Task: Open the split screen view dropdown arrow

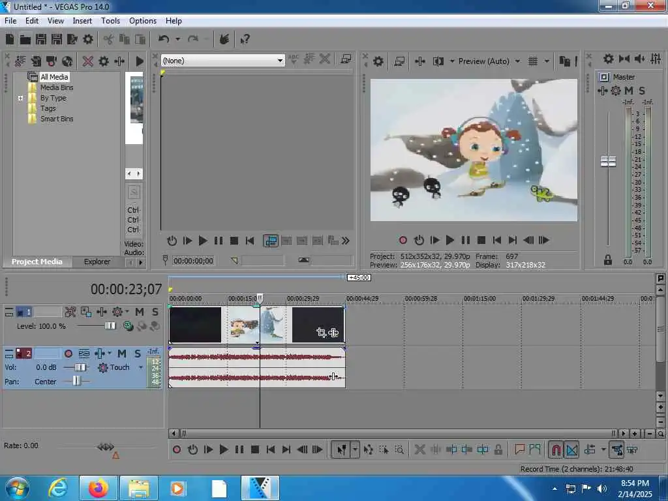Action: pos(452,61)
